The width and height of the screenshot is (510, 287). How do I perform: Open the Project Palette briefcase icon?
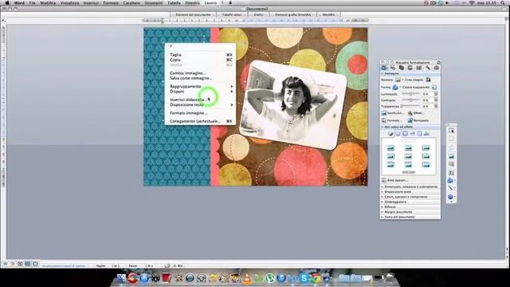tap(437, 68)
